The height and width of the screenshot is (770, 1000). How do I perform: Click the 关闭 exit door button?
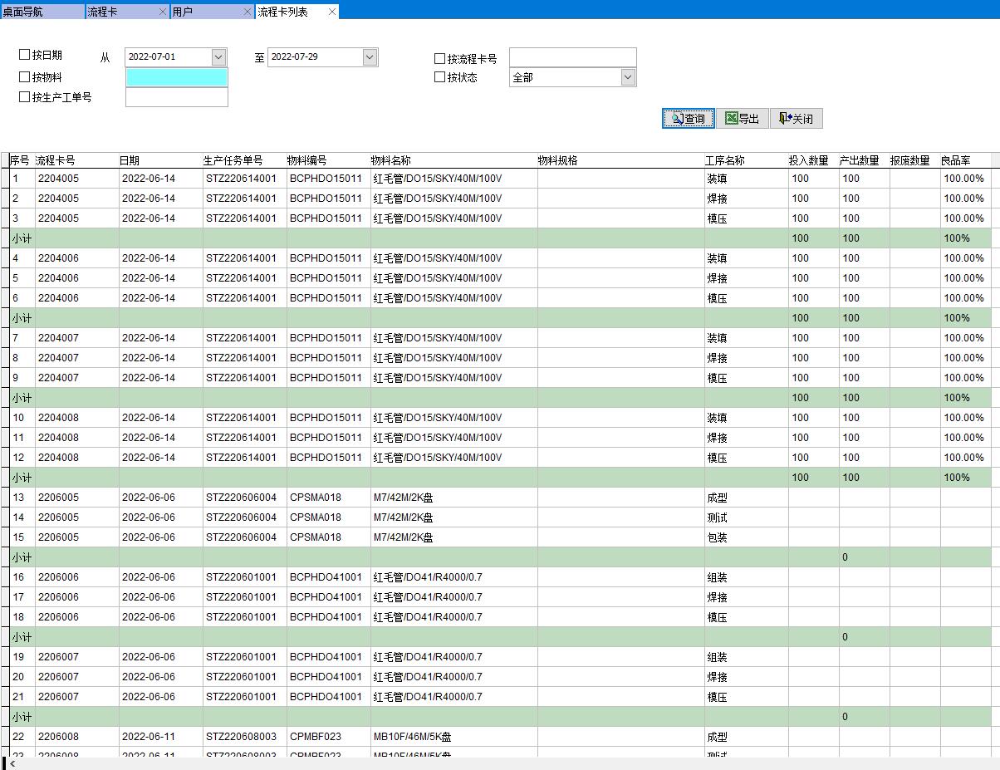click(x=796, y=119)
